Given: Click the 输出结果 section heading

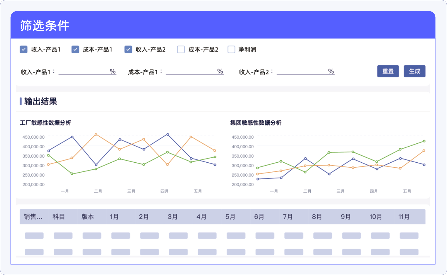Looking at the screenshot, I should 41,101.
